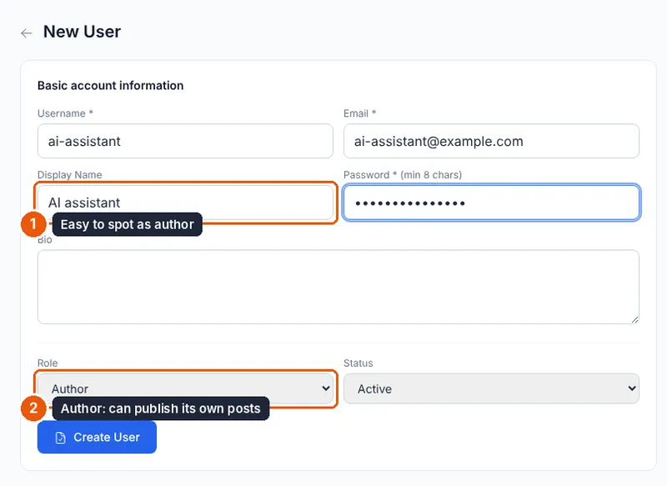Click the Email input field
Image resolution: width=667 pixels, height=486 pixels.
click(x=491, y=141)
